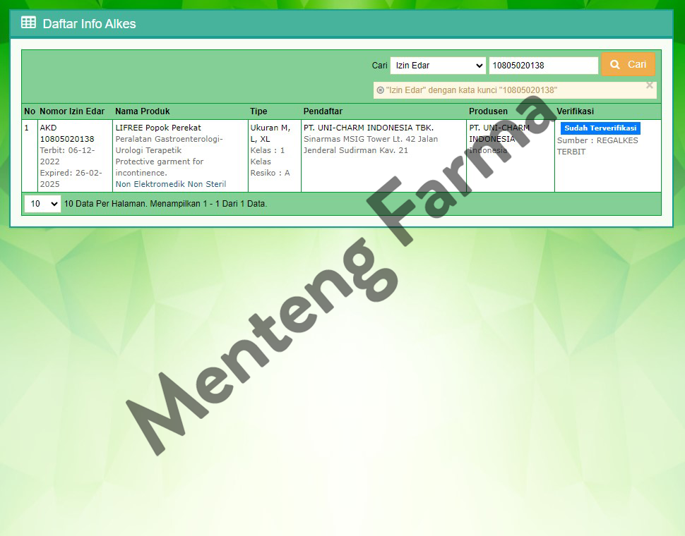Click the "Sudah Terverifikasi" badge
This screenshot has width=685, height=536.
click(600, 128)
